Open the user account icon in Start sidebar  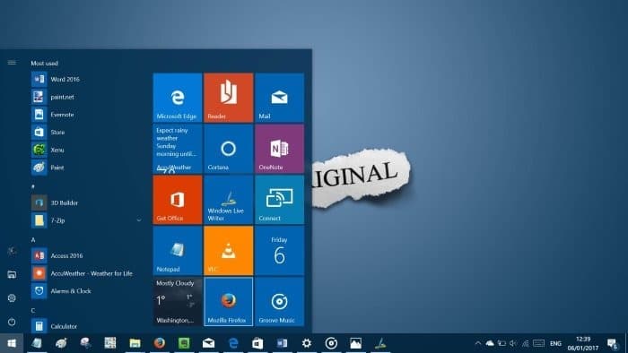[12, 251]
